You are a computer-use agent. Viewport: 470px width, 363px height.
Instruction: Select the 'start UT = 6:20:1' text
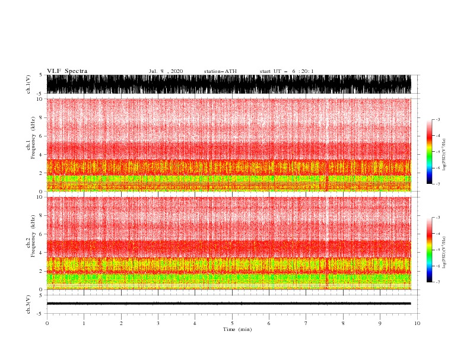287,71
